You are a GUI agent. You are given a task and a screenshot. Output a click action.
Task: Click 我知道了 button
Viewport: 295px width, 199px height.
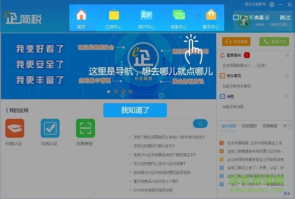coord(135,110)
